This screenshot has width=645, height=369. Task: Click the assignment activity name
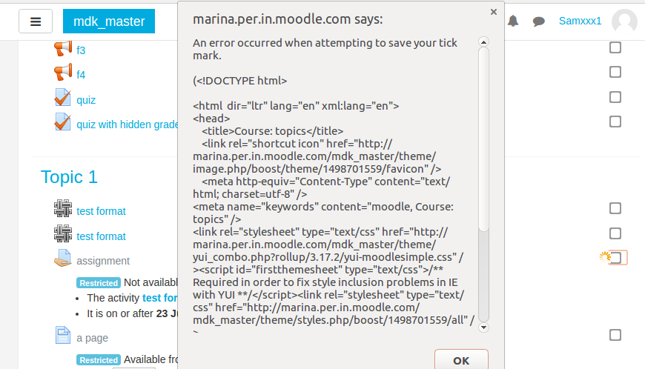click(103, 261)
